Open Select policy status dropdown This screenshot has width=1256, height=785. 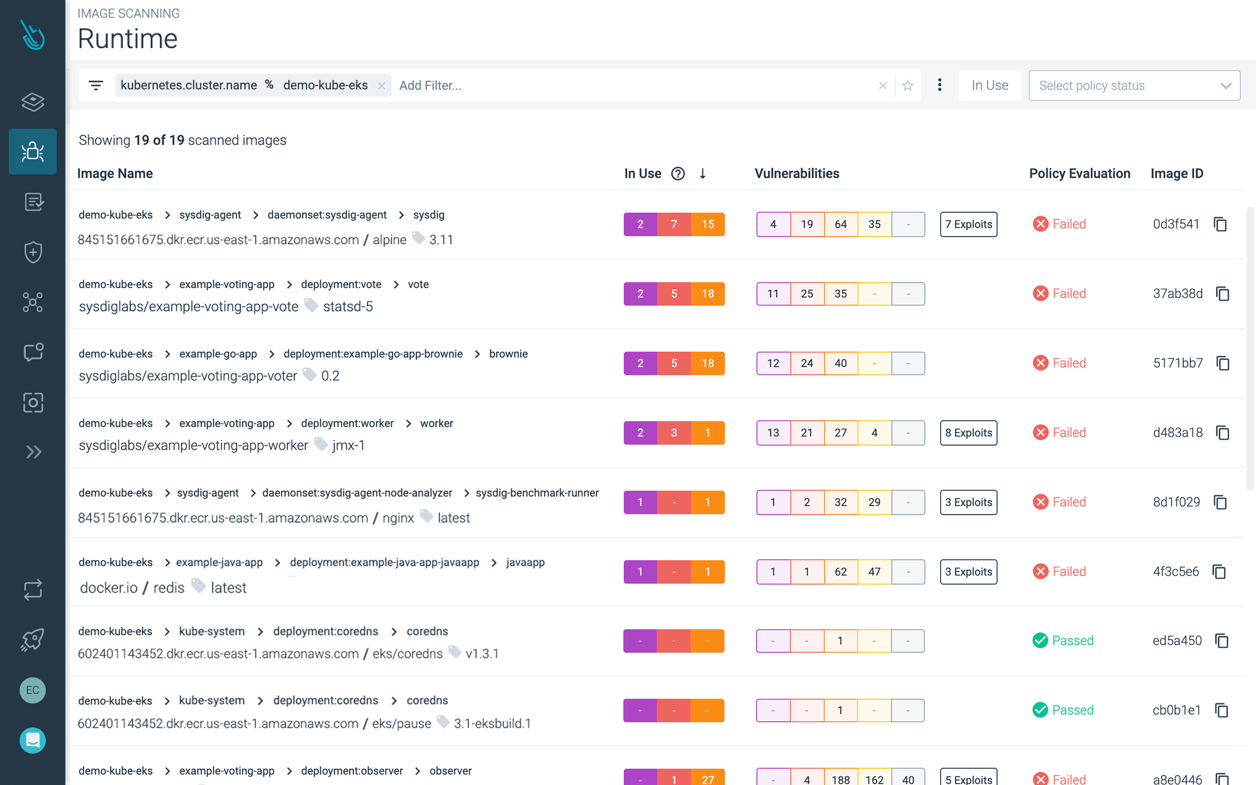coord(1134,85)
